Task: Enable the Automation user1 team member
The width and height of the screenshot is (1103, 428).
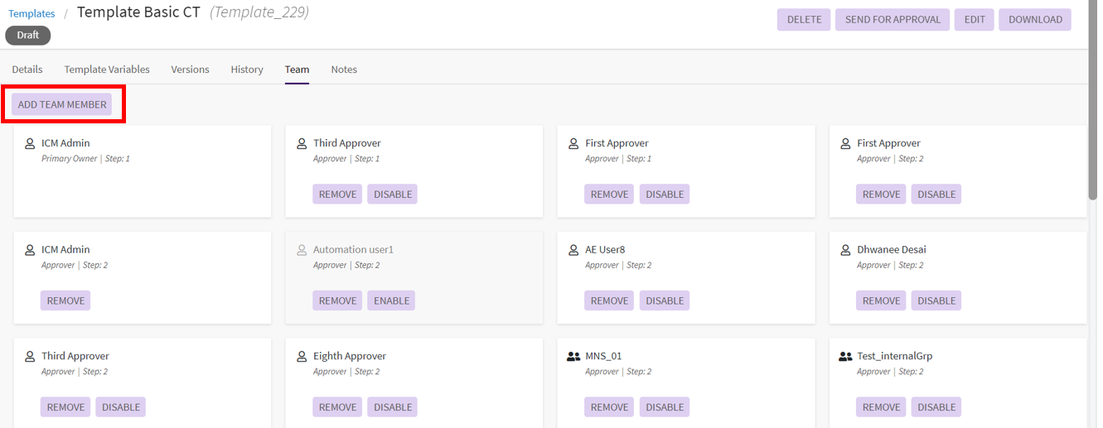Action: tap(391, 301)
